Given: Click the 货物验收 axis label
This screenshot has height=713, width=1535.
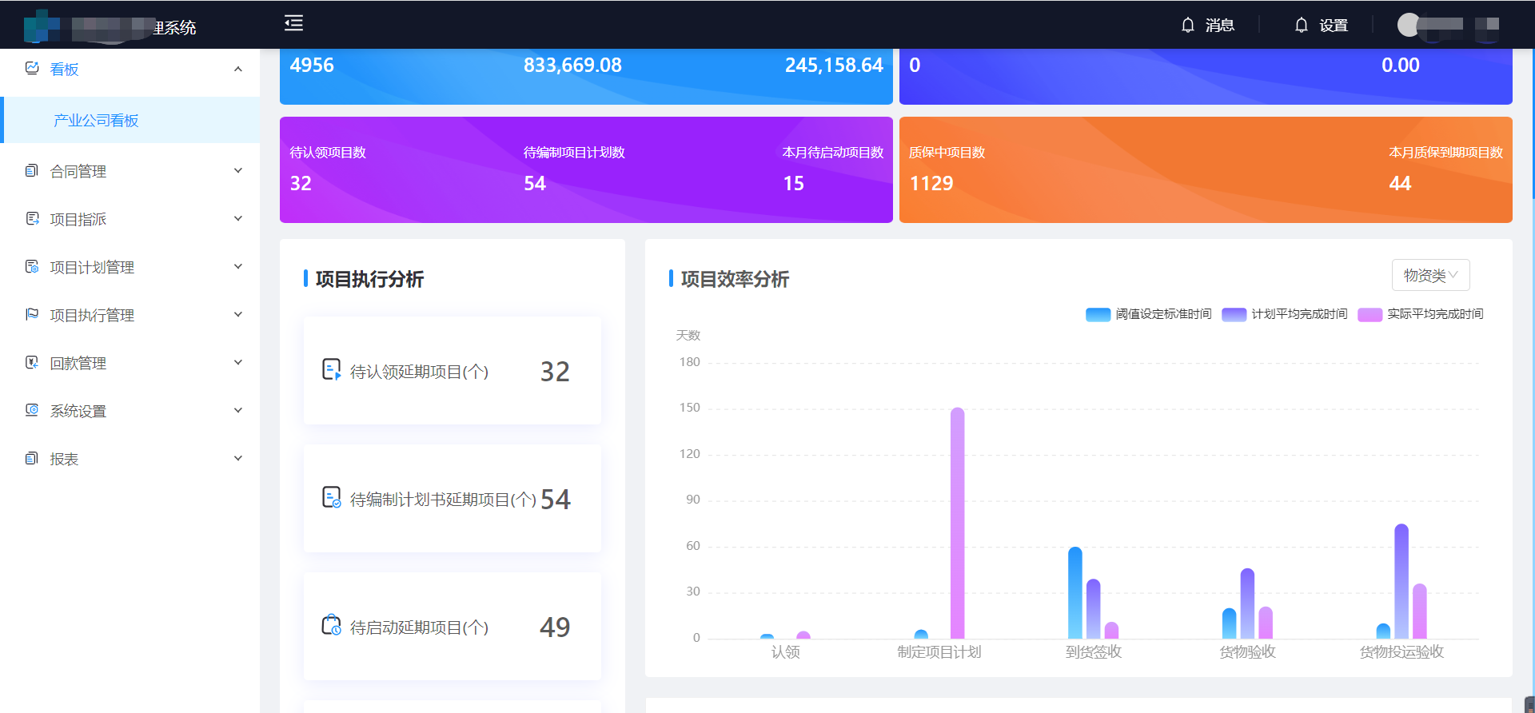Looking at the screenshot, I should pyautogui.click(x=1247, y=651).
